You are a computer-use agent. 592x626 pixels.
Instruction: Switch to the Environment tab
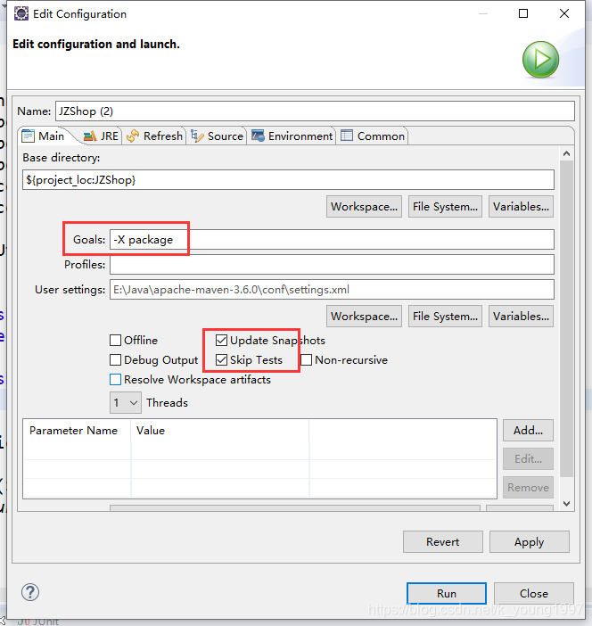click(292, 136)
